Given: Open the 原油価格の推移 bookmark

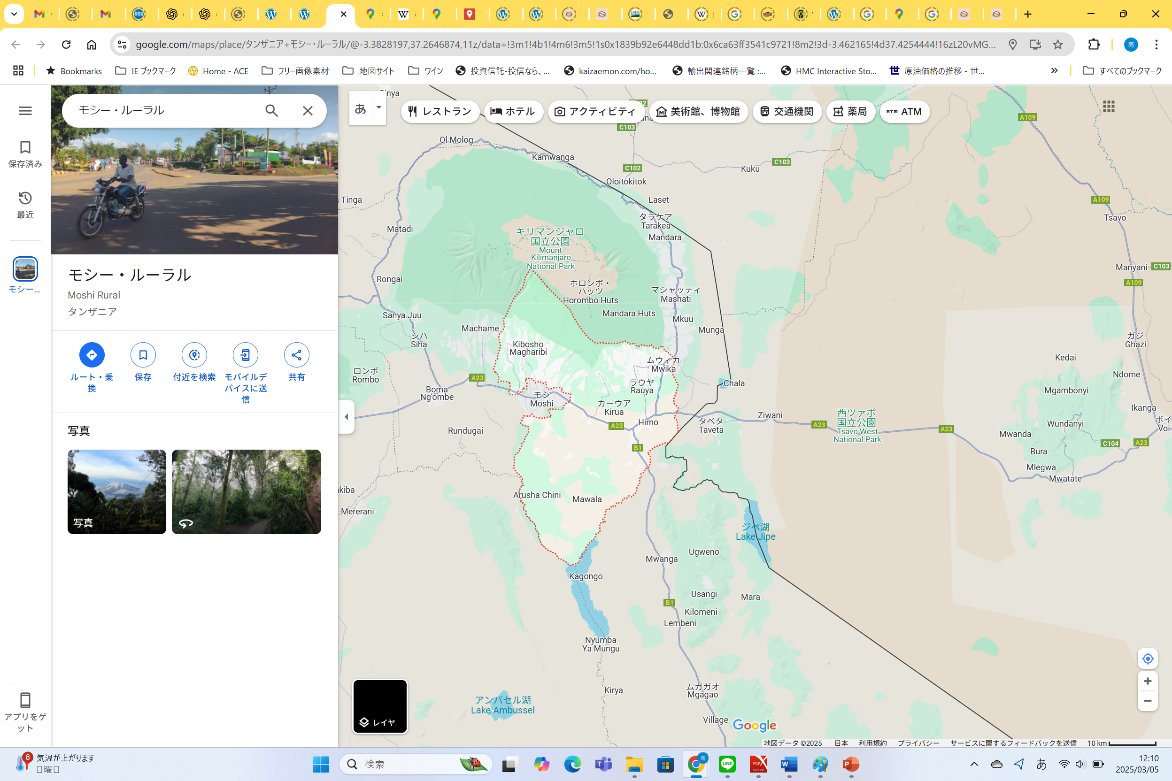Looking at the screenshot, I should pyautogui.click(x=937, y=71).
